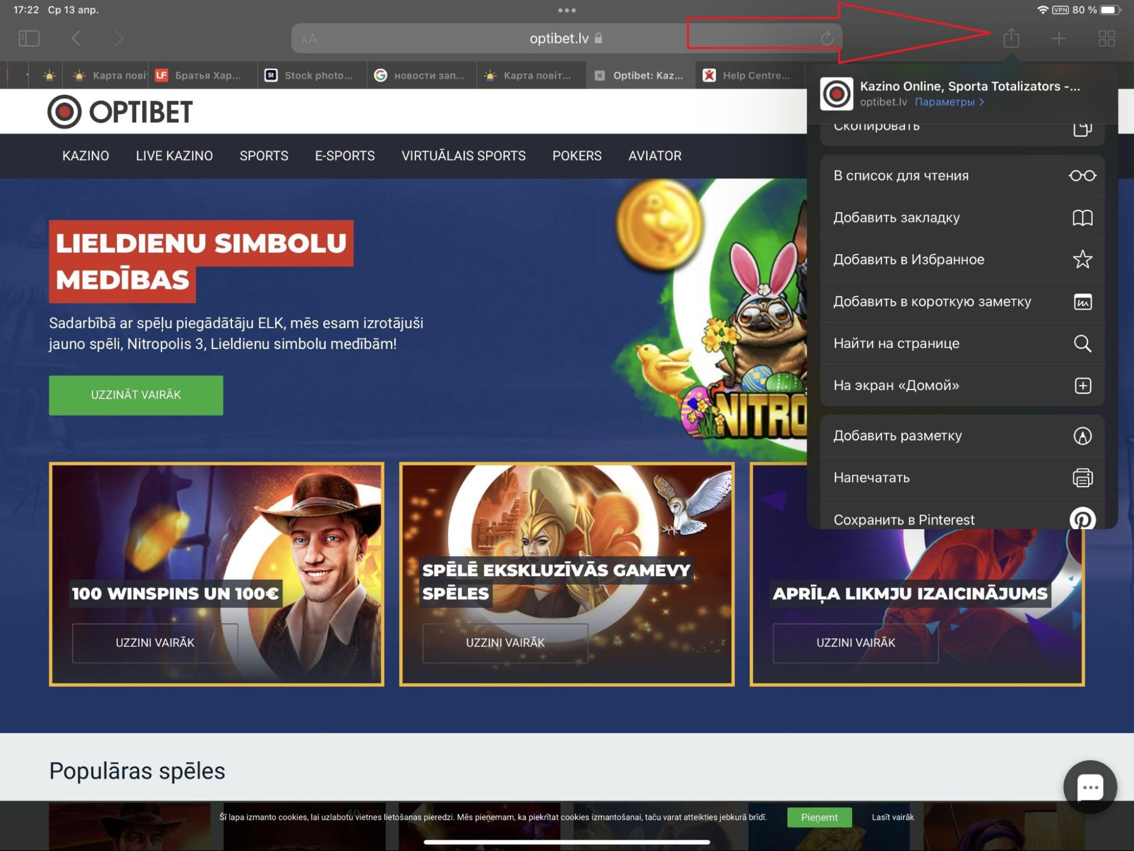Open VIRTUĀLAIS SPORTS section
Screen dimensions: 1134x851
tap(463, 156)
